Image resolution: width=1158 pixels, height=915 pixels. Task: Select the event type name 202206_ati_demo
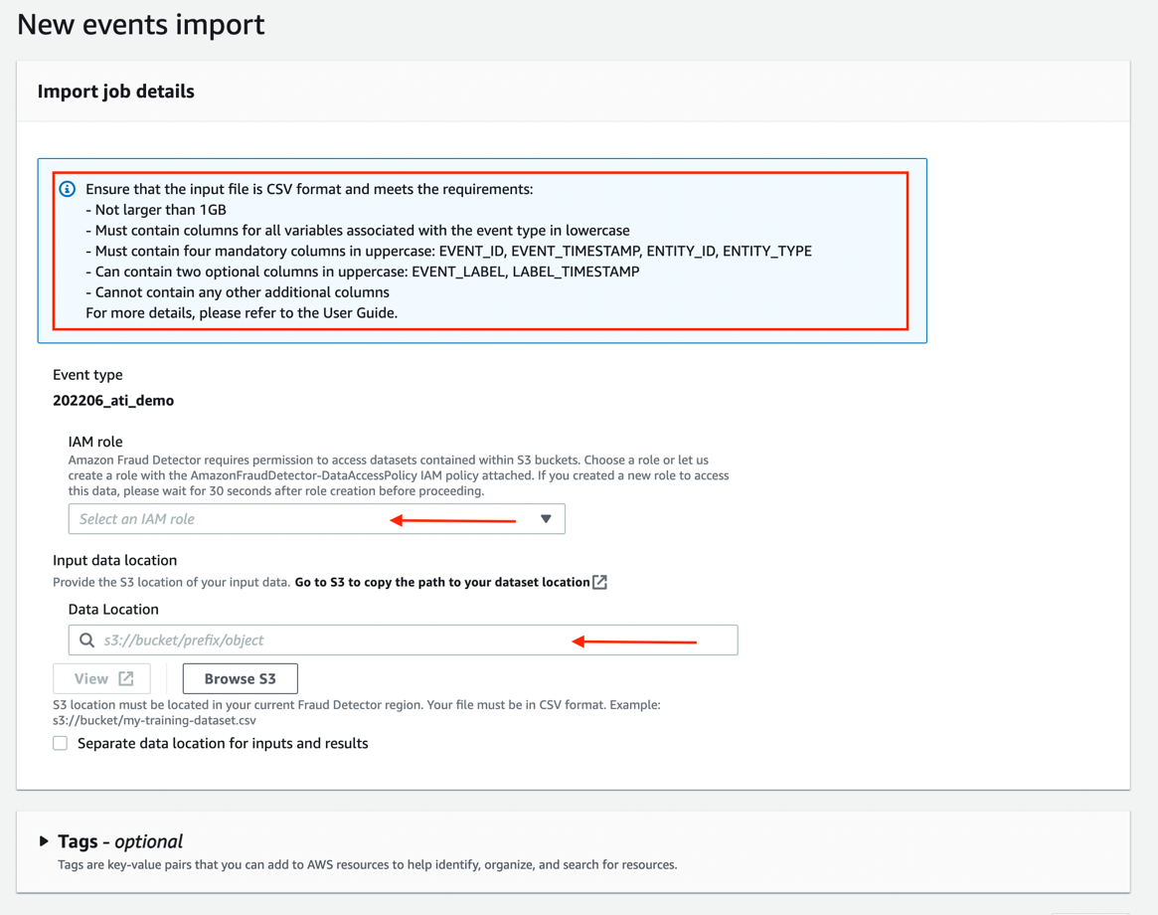pyautogui.click(x=113, y=401)
